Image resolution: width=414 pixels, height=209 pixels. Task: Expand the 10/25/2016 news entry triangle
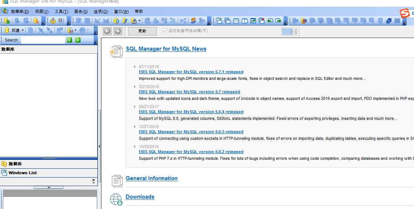pos(135,146)
